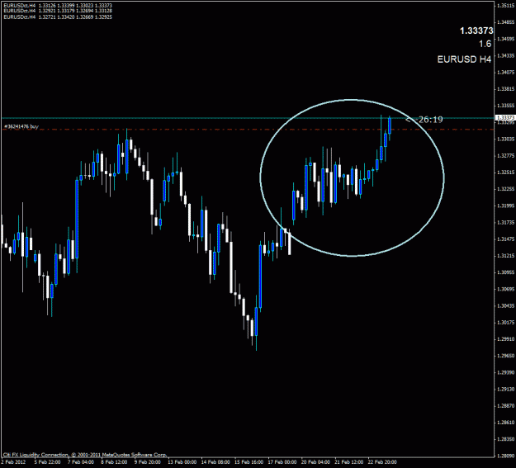
Task: Click the 1.32515 price scale label
Action: pos(506,173)
